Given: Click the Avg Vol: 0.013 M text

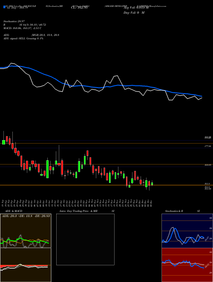Looking at the screenshot, I should pos(137,8).
